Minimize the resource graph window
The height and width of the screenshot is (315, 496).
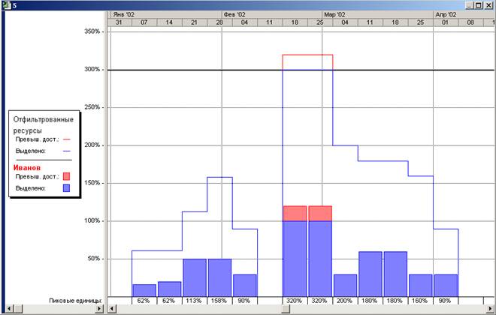(470, 5)
